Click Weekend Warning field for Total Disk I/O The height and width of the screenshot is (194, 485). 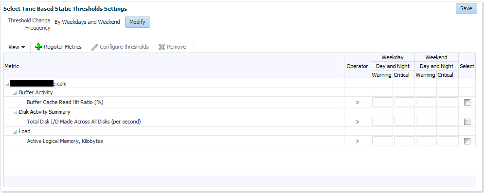(x=426, y=122)
